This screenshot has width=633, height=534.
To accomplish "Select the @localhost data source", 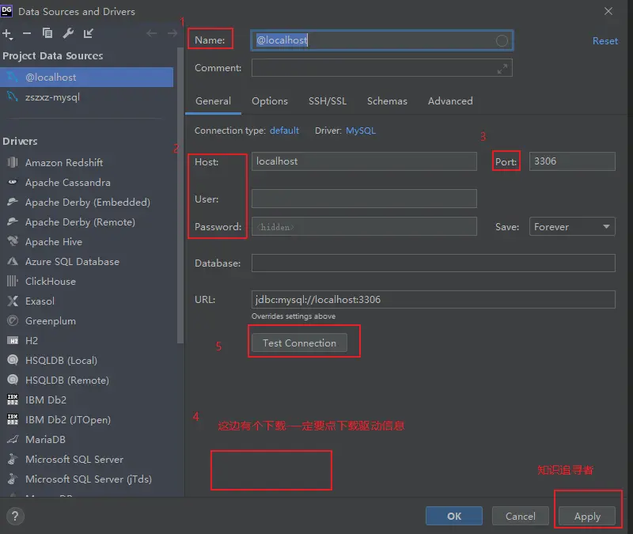I will [x=86, y=77].
